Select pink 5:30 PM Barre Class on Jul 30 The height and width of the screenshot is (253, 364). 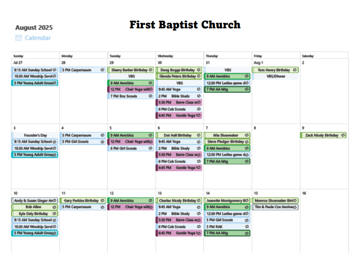[x=179, y=102]
